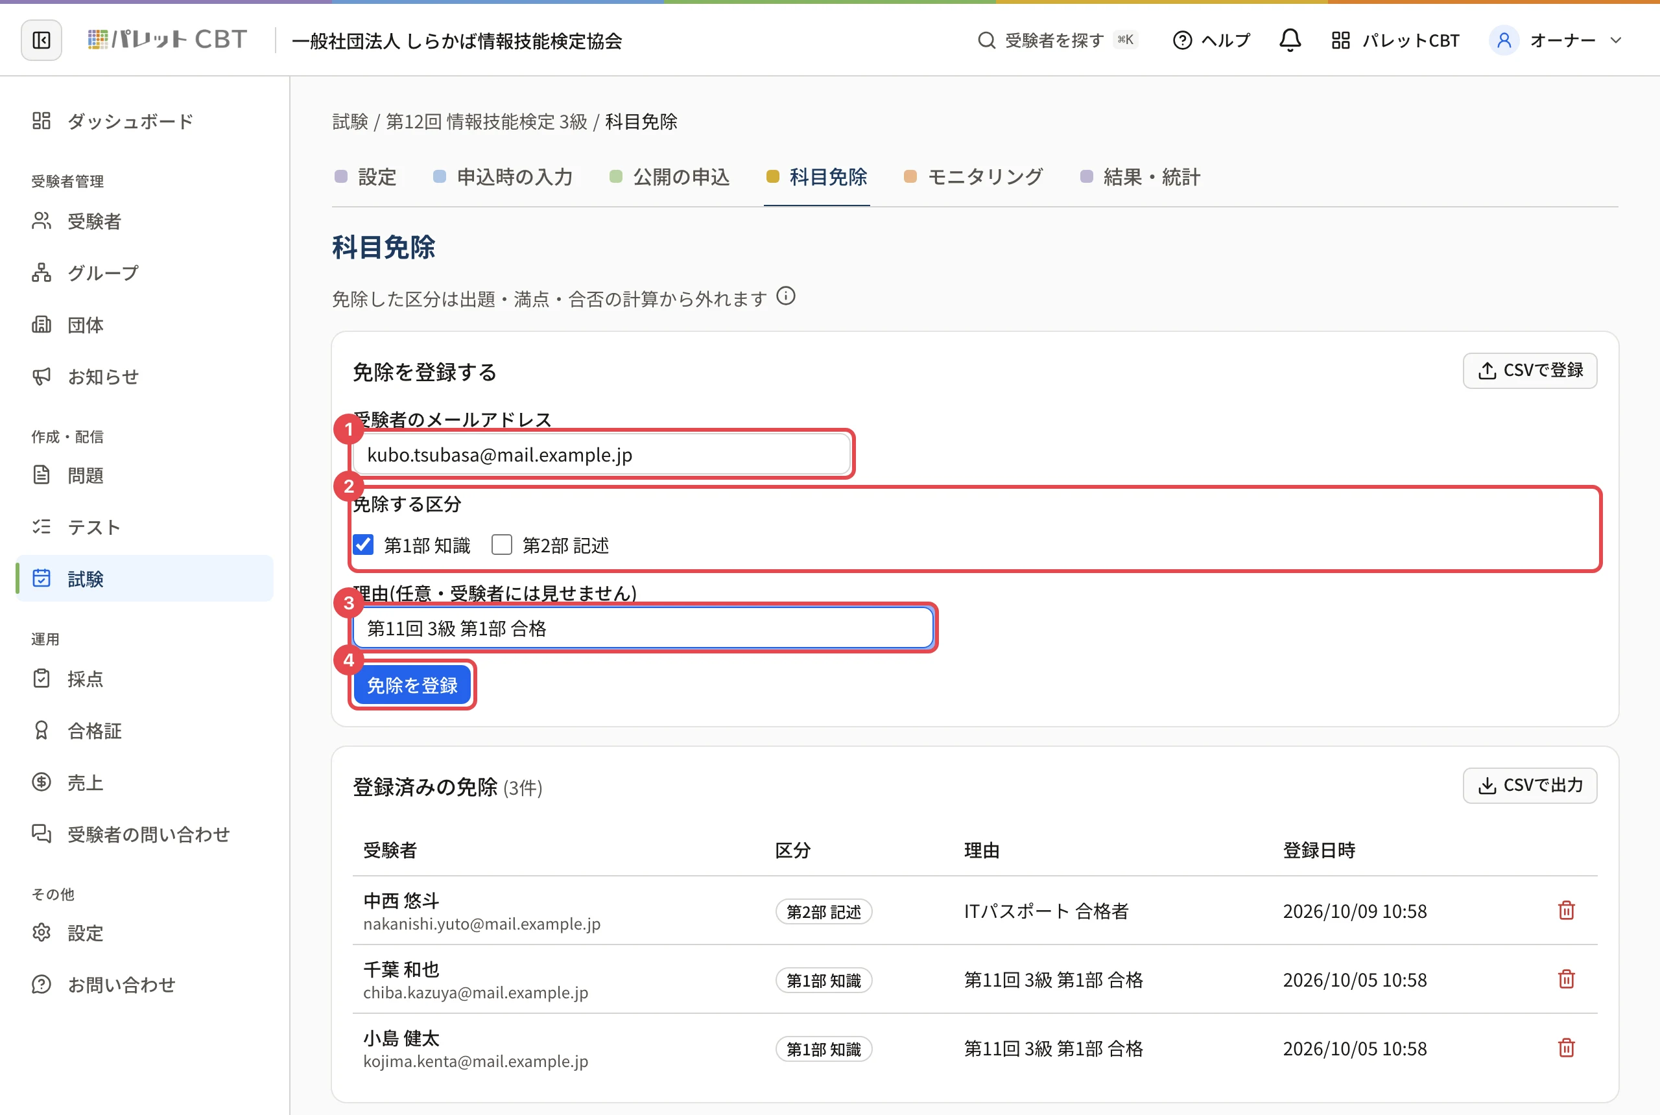Delete the 千葉 和也 exemption with the trash icon
This screenshot has height=1115, width=1660.
(x=1566, y=979)
